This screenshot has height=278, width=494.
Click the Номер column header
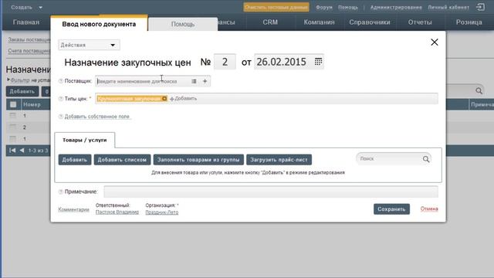click(x=32, y=104)
